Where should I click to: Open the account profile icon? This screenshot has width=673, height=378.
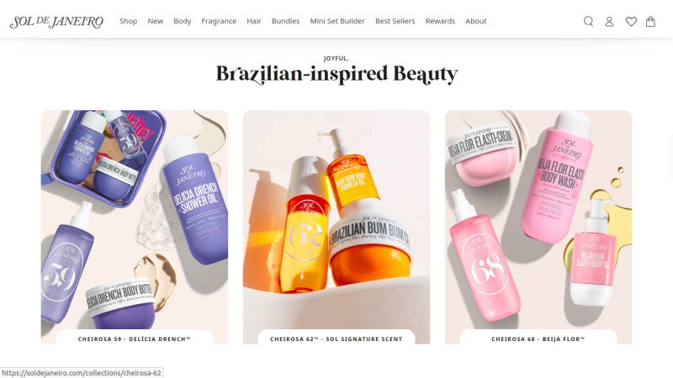click(x=609, y=22)
